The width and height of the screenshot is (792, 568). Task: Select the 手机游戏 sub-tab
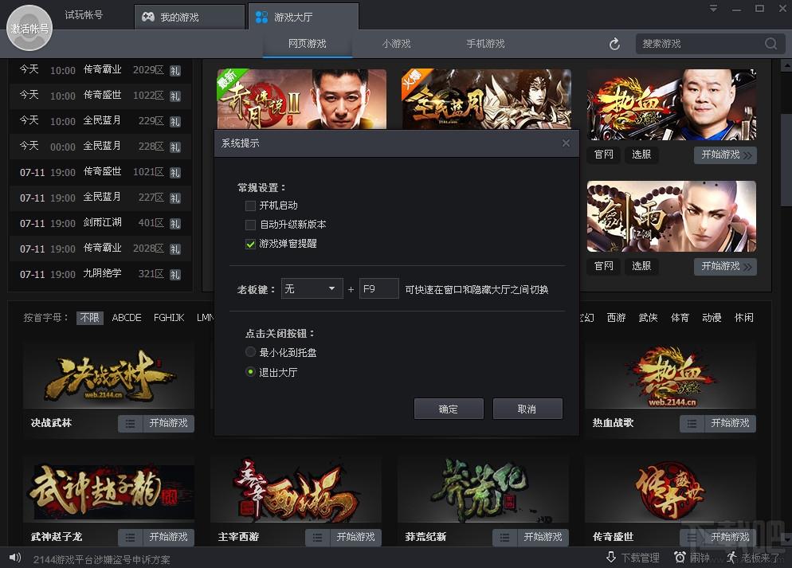485,44
